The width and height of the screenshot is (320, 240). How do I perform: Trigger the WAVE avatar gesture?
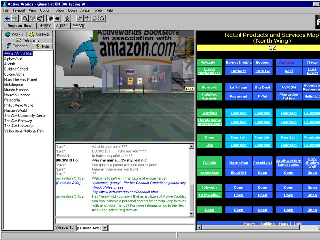(79, 26)
